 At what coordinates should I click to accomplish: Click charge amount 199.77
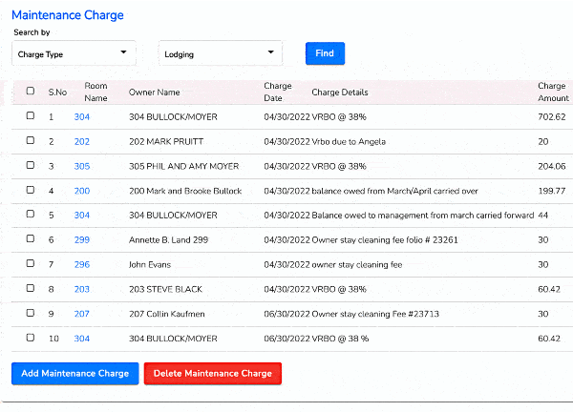[552, 191]
